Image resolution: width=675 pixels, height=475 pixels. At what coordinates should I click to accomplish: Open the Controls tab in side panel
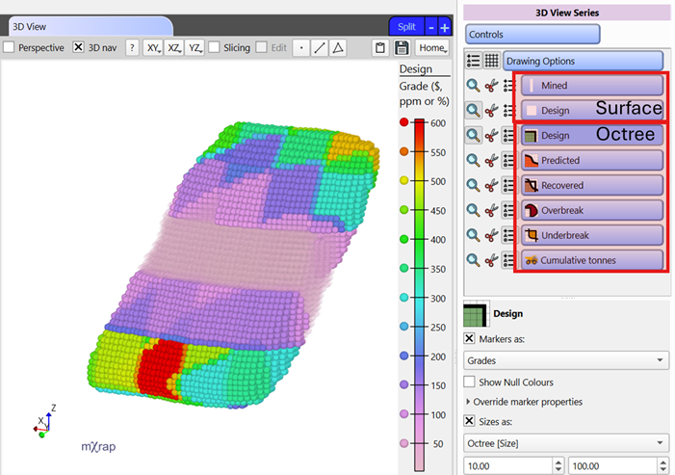pyautogui.click(x=532, y=34)
